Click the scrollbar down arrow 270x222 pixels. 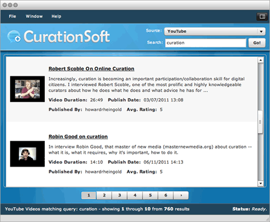tap(261, 183)
